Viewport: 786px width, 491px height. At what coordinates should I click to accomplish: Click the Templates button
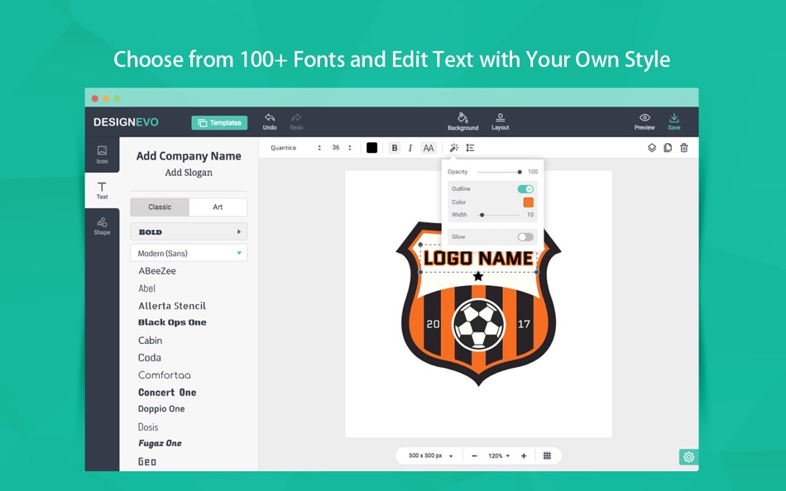click(219, 122)
